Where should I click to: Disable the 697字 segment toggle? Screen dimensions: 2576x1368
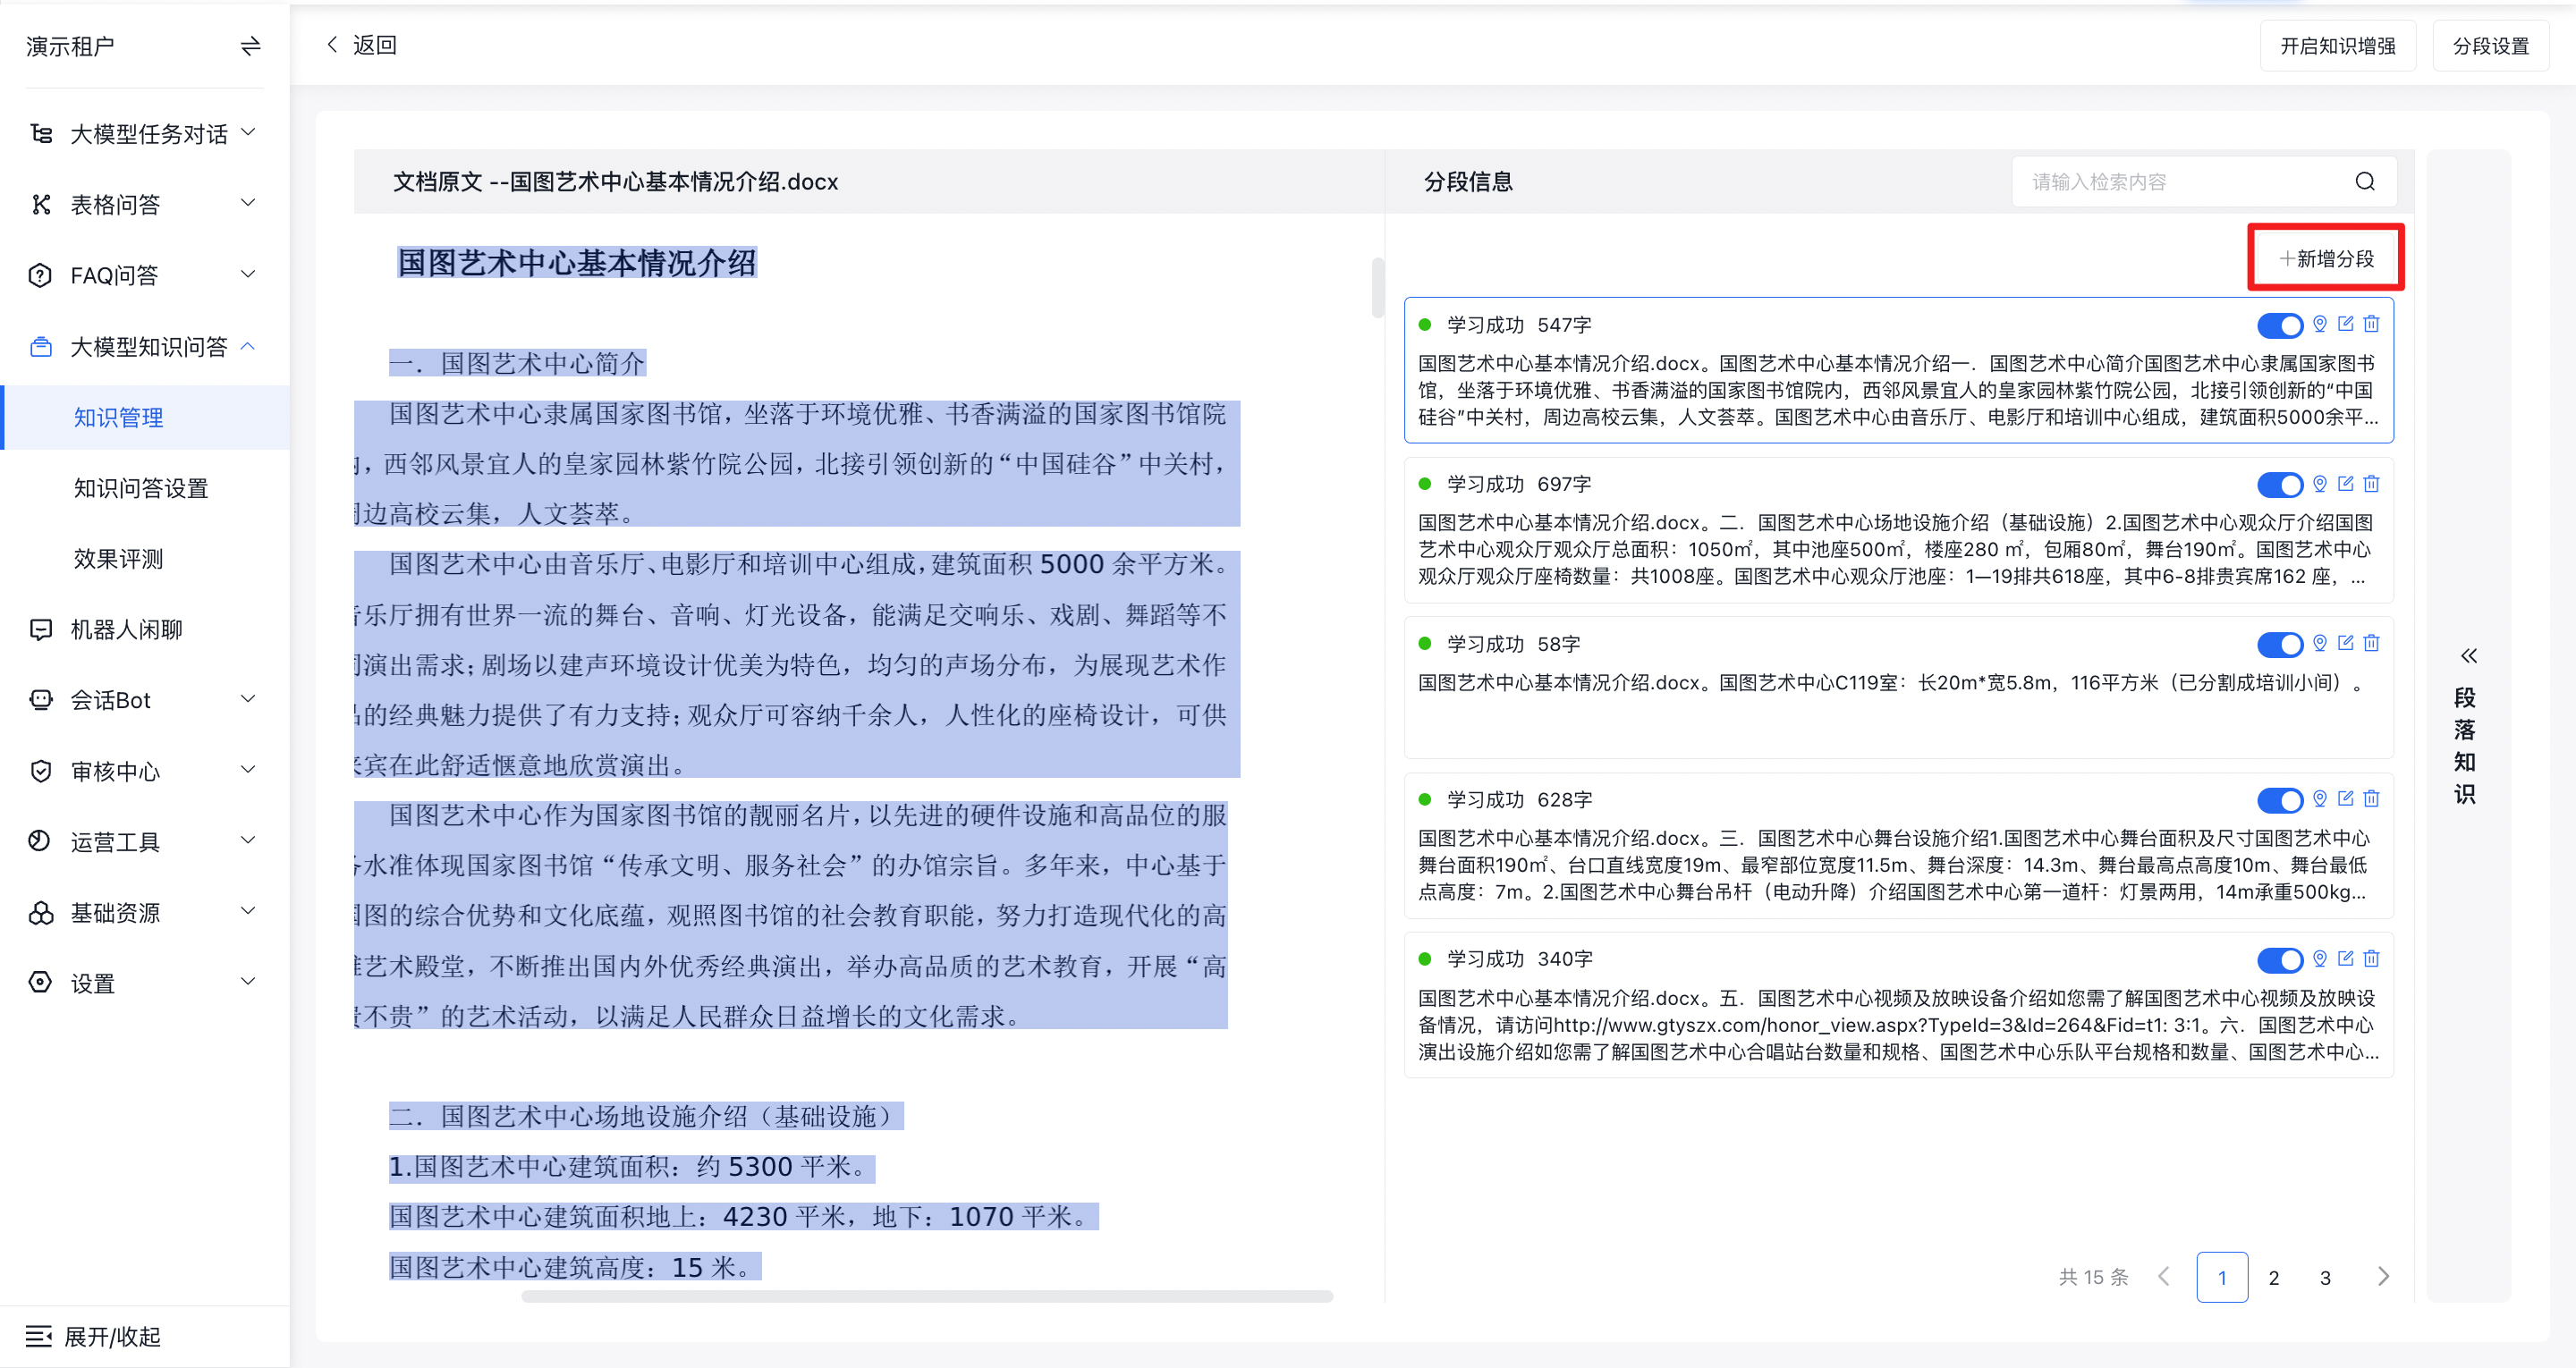(2279, 485)
